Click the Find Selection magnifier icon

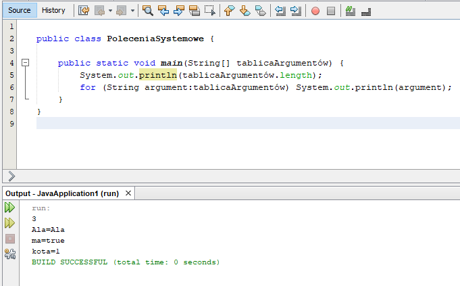pos(148,10)
